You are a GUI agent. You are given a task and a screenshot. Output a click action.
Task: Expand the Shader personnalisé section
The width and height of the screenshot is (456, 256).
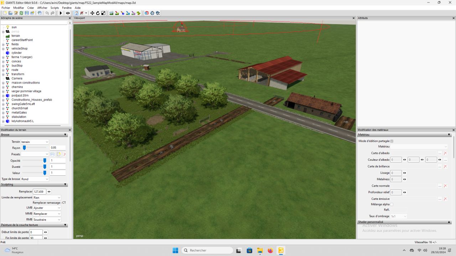449,222
